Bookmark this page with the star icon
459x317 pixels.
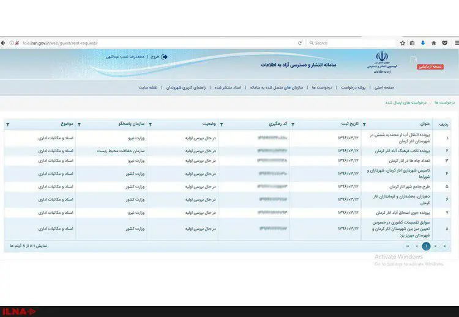[x=403, y=43]
